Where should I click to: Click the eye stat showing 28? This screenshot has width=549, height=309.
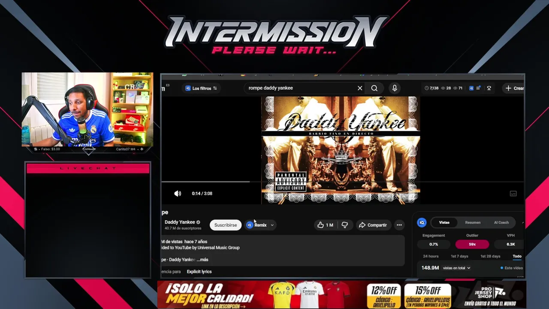pyautogui.click(x=446, y=88)
